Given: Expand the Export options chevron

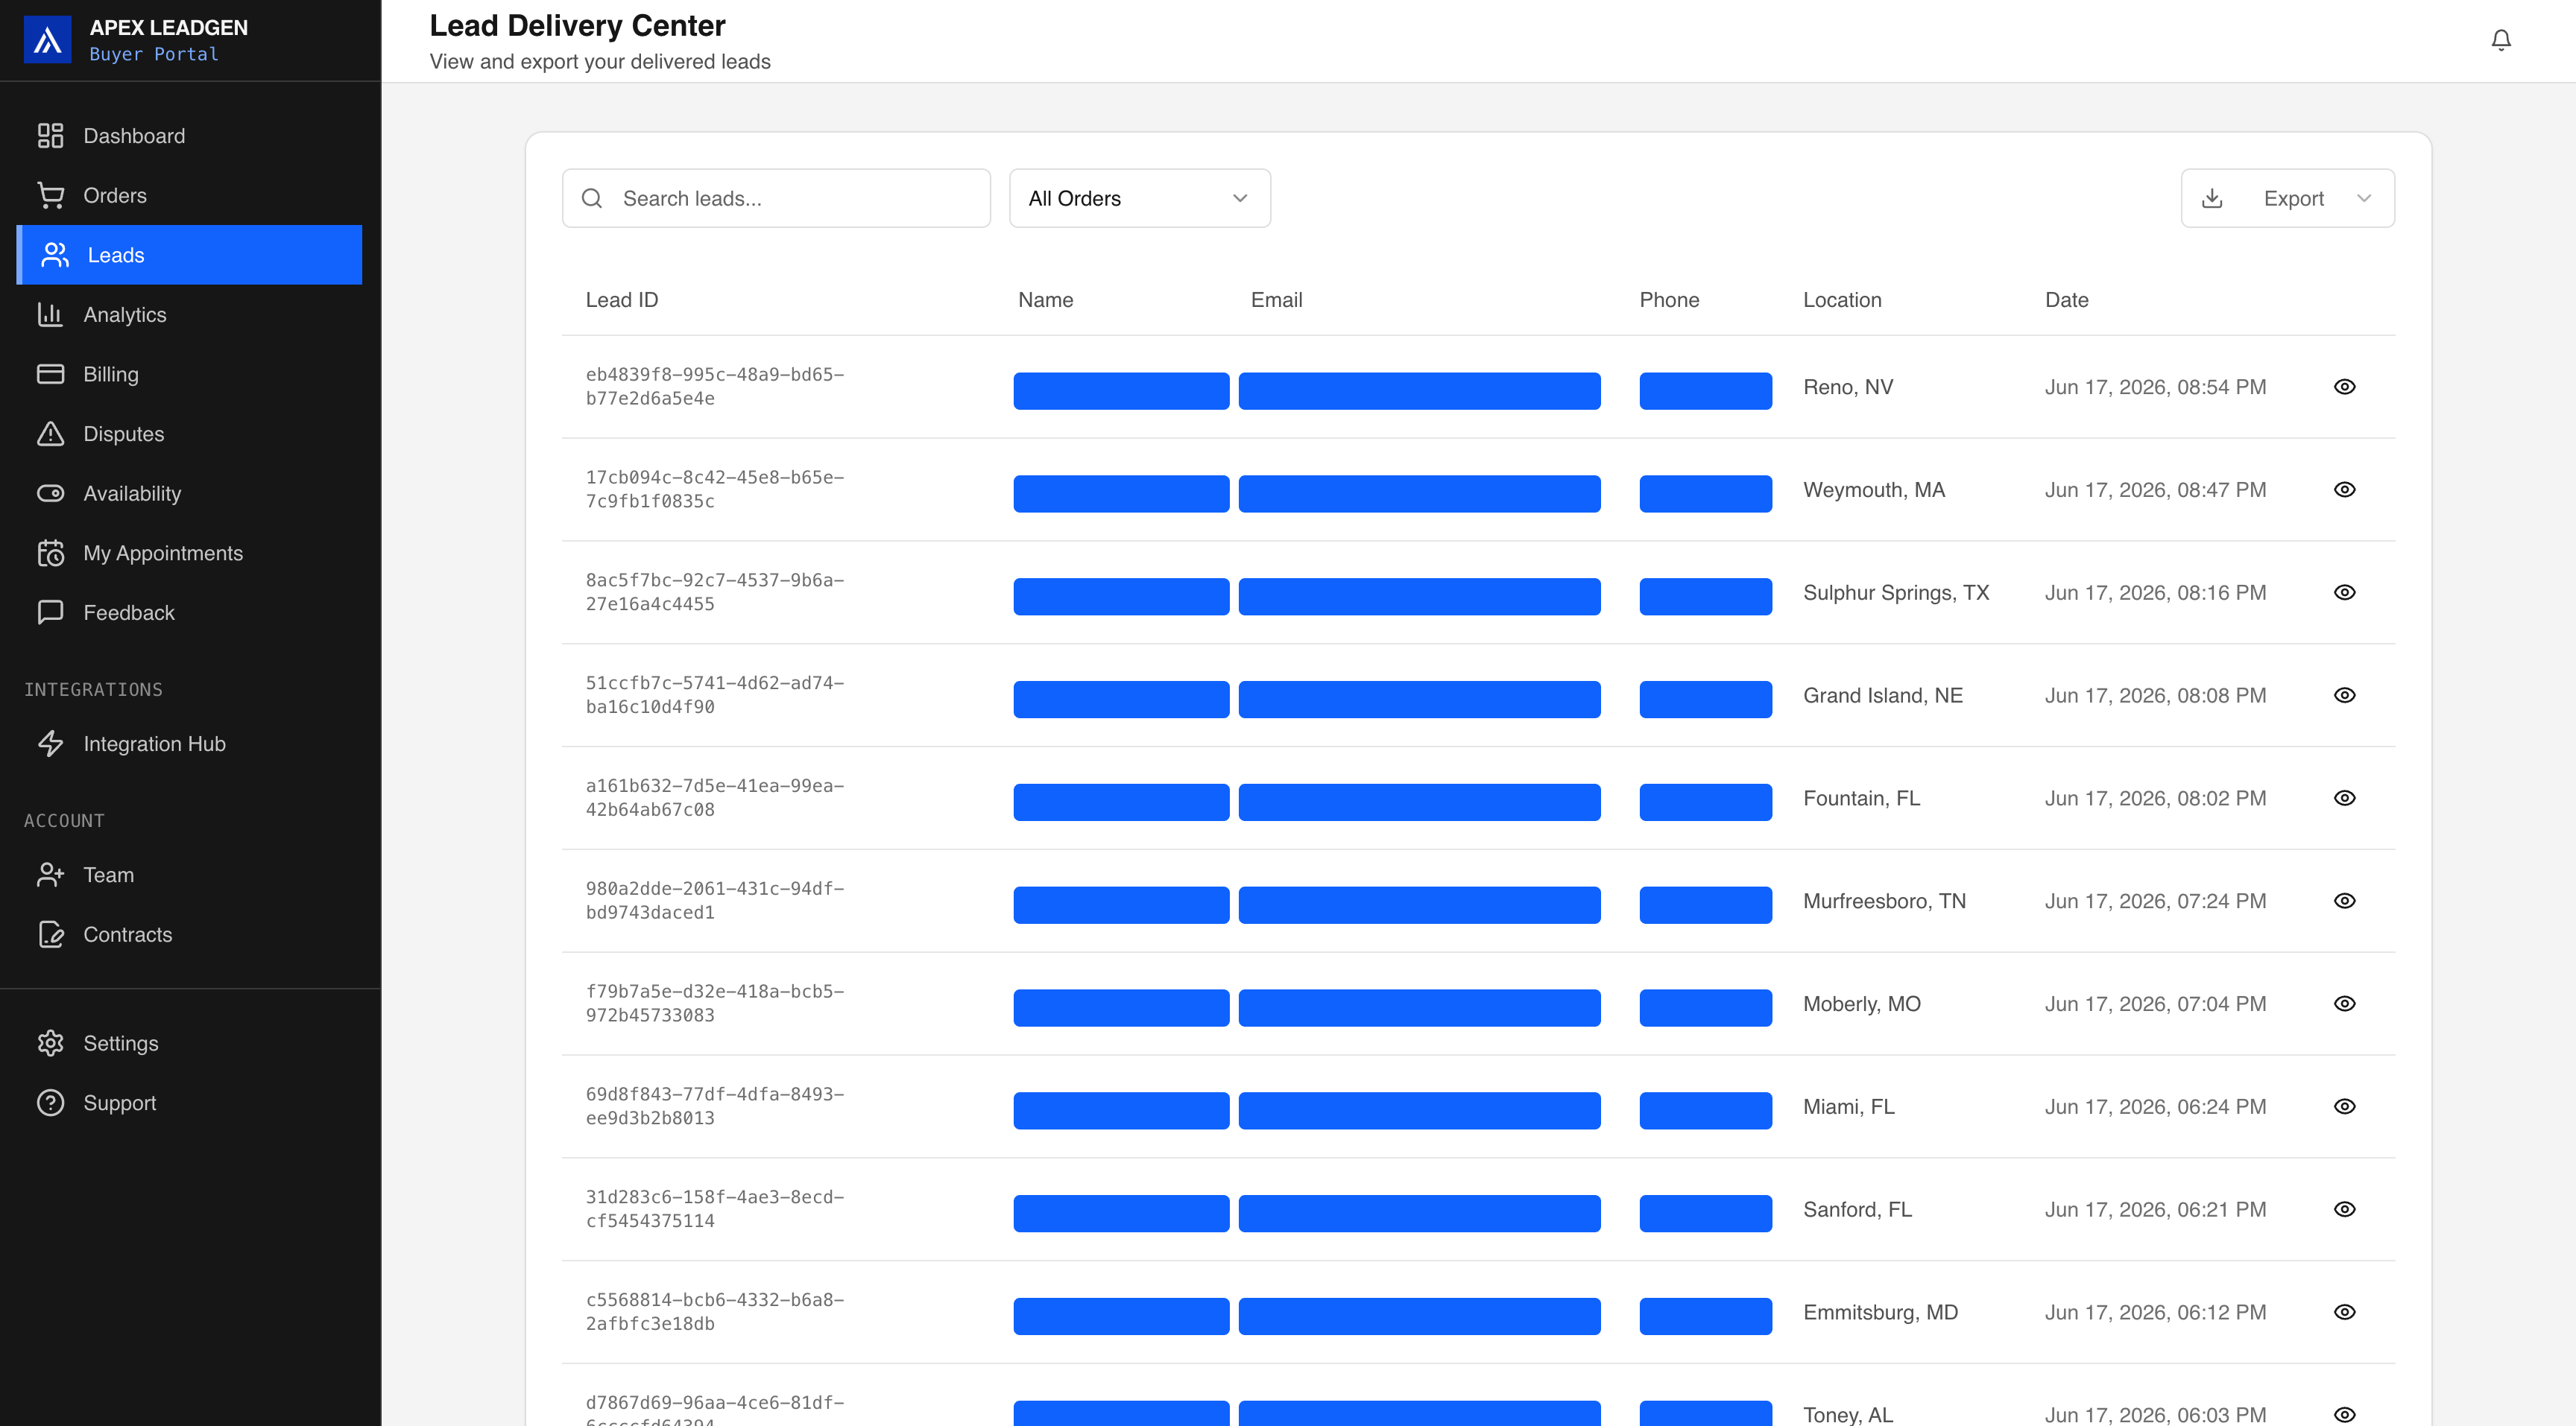Looking at the screenshot, I should [x=2364, y=198].
